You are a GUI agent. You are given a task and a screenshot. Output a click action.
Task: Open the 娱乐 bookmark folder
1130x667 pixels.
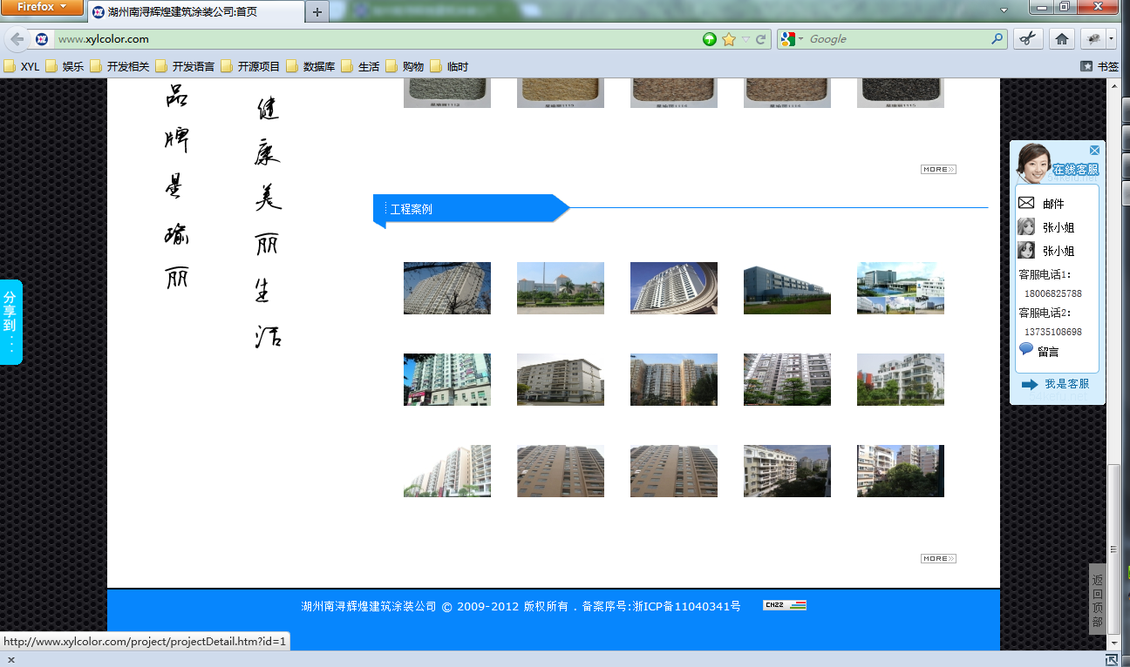(x=65, y=66)
